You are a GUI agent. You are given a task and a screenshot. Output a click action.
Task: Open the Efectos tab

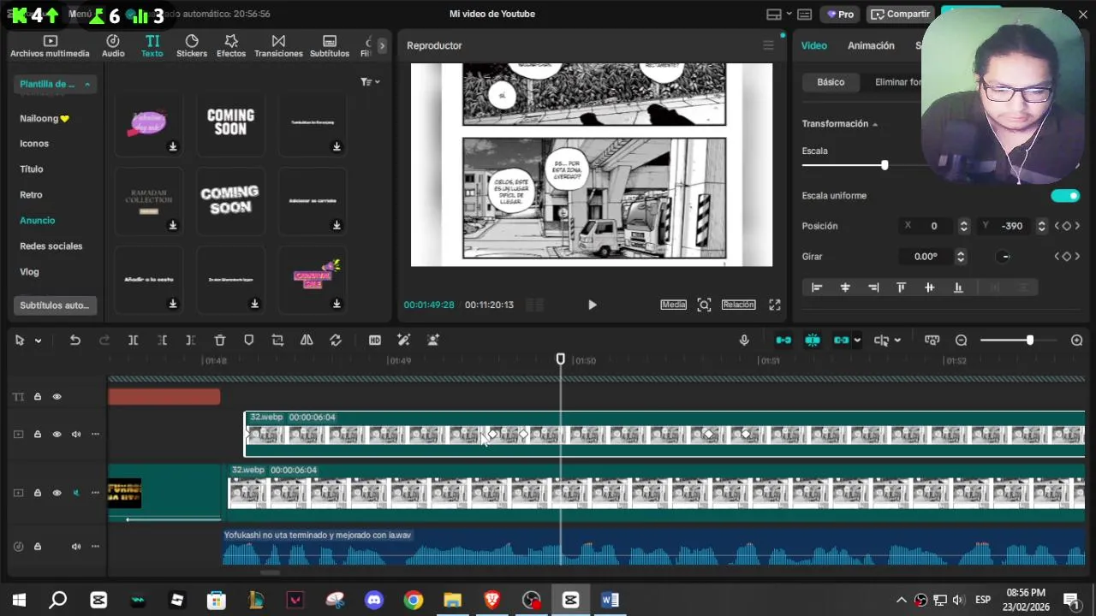click(x=231, y=46)
